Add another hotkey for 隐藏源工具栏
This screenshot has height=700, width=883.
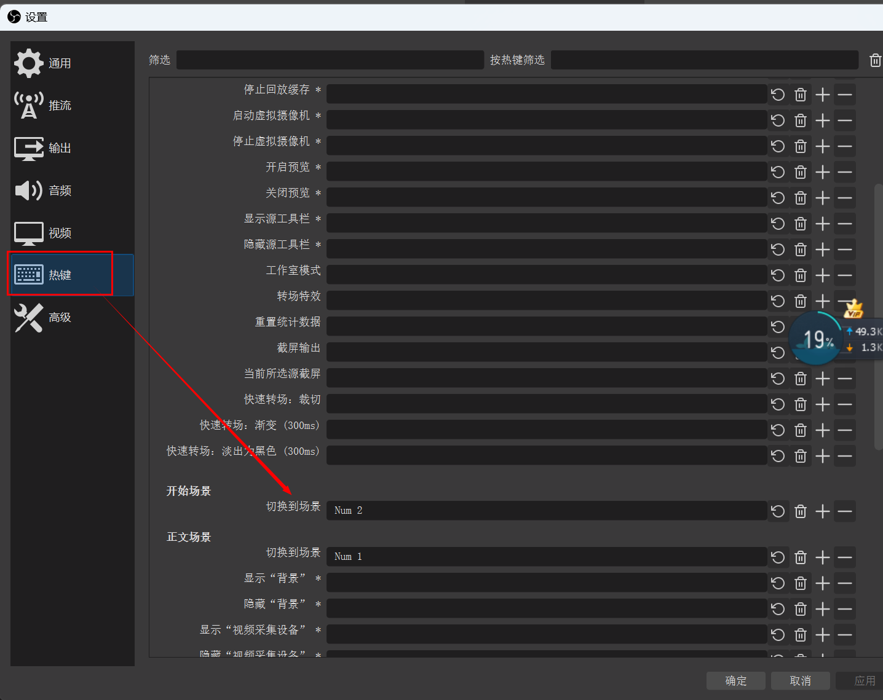click(823, 250)
